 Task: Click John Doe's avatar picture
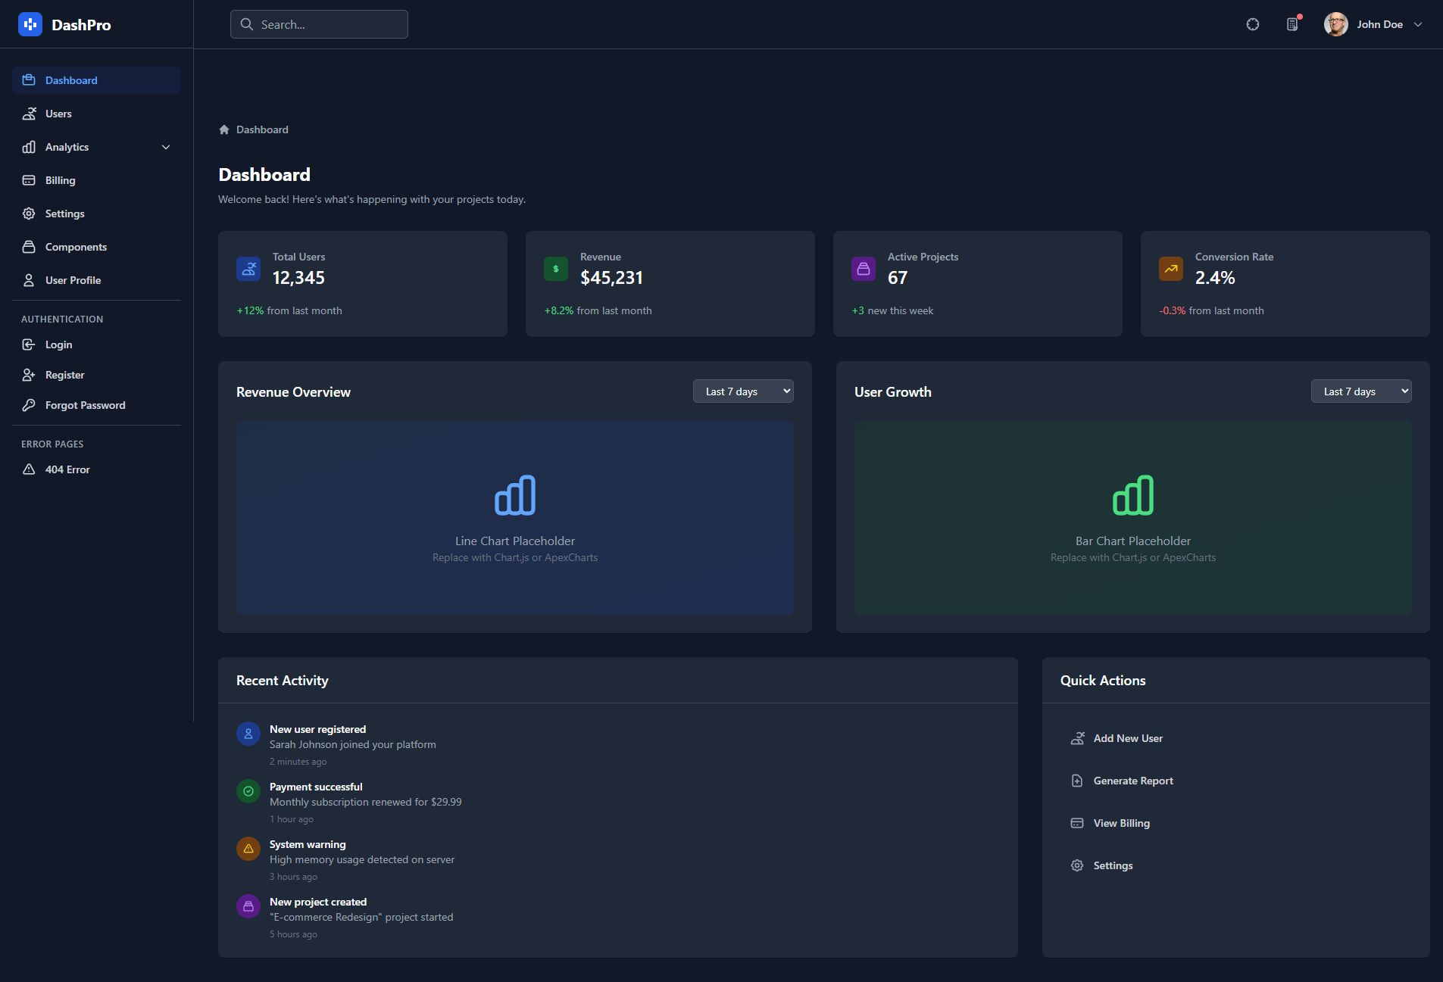click(x=1335, y=24)
